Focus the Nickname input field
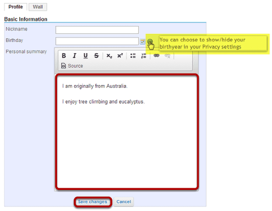 (97, 30)
